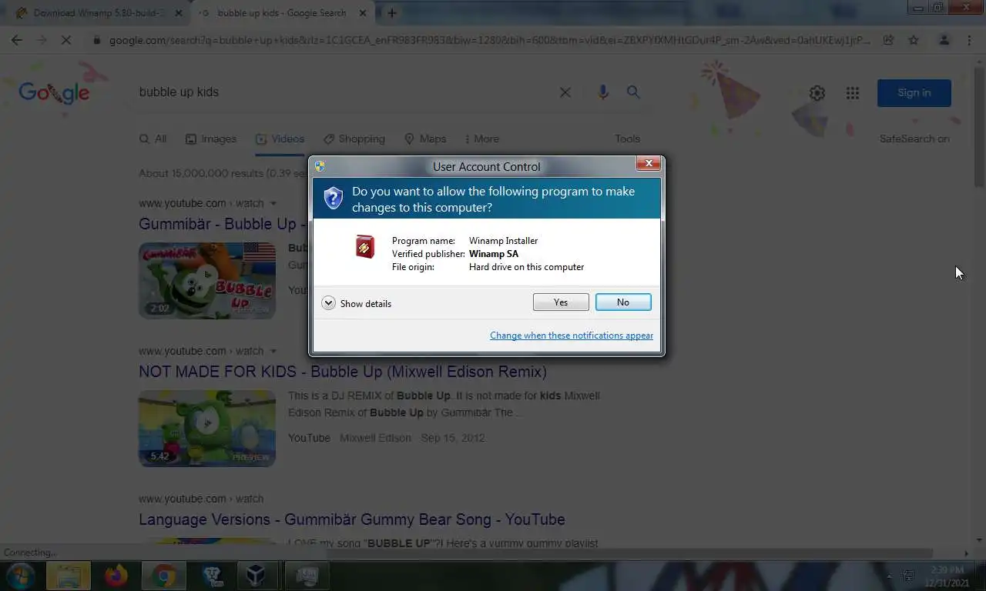Open a new Chrome tab
The height and width of the screenshot is (591, 986).
point(392,13)
